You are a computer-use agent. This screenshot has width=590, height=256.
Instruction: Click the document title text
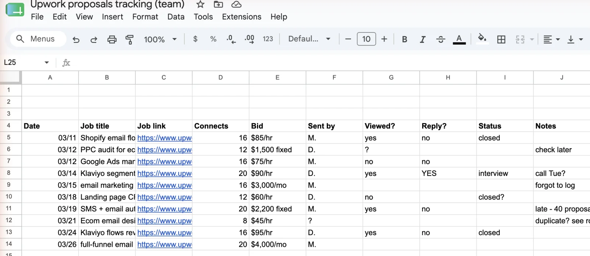point(107,4)
